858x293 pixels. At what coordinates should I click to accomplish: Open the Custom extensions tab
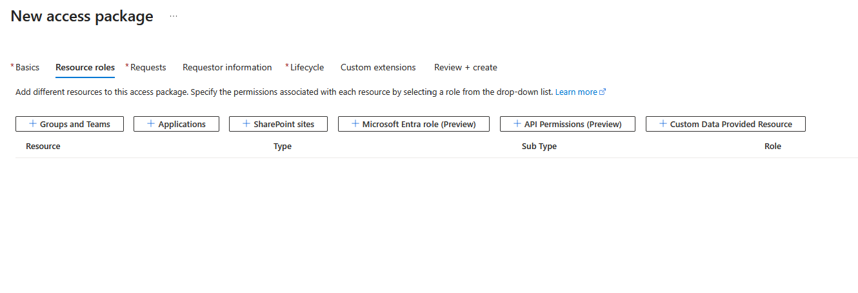[378, 67]
